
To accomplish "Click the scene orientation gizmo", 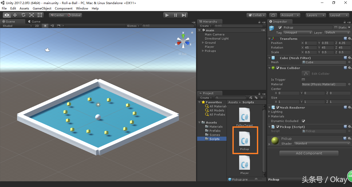I will 183,41.
